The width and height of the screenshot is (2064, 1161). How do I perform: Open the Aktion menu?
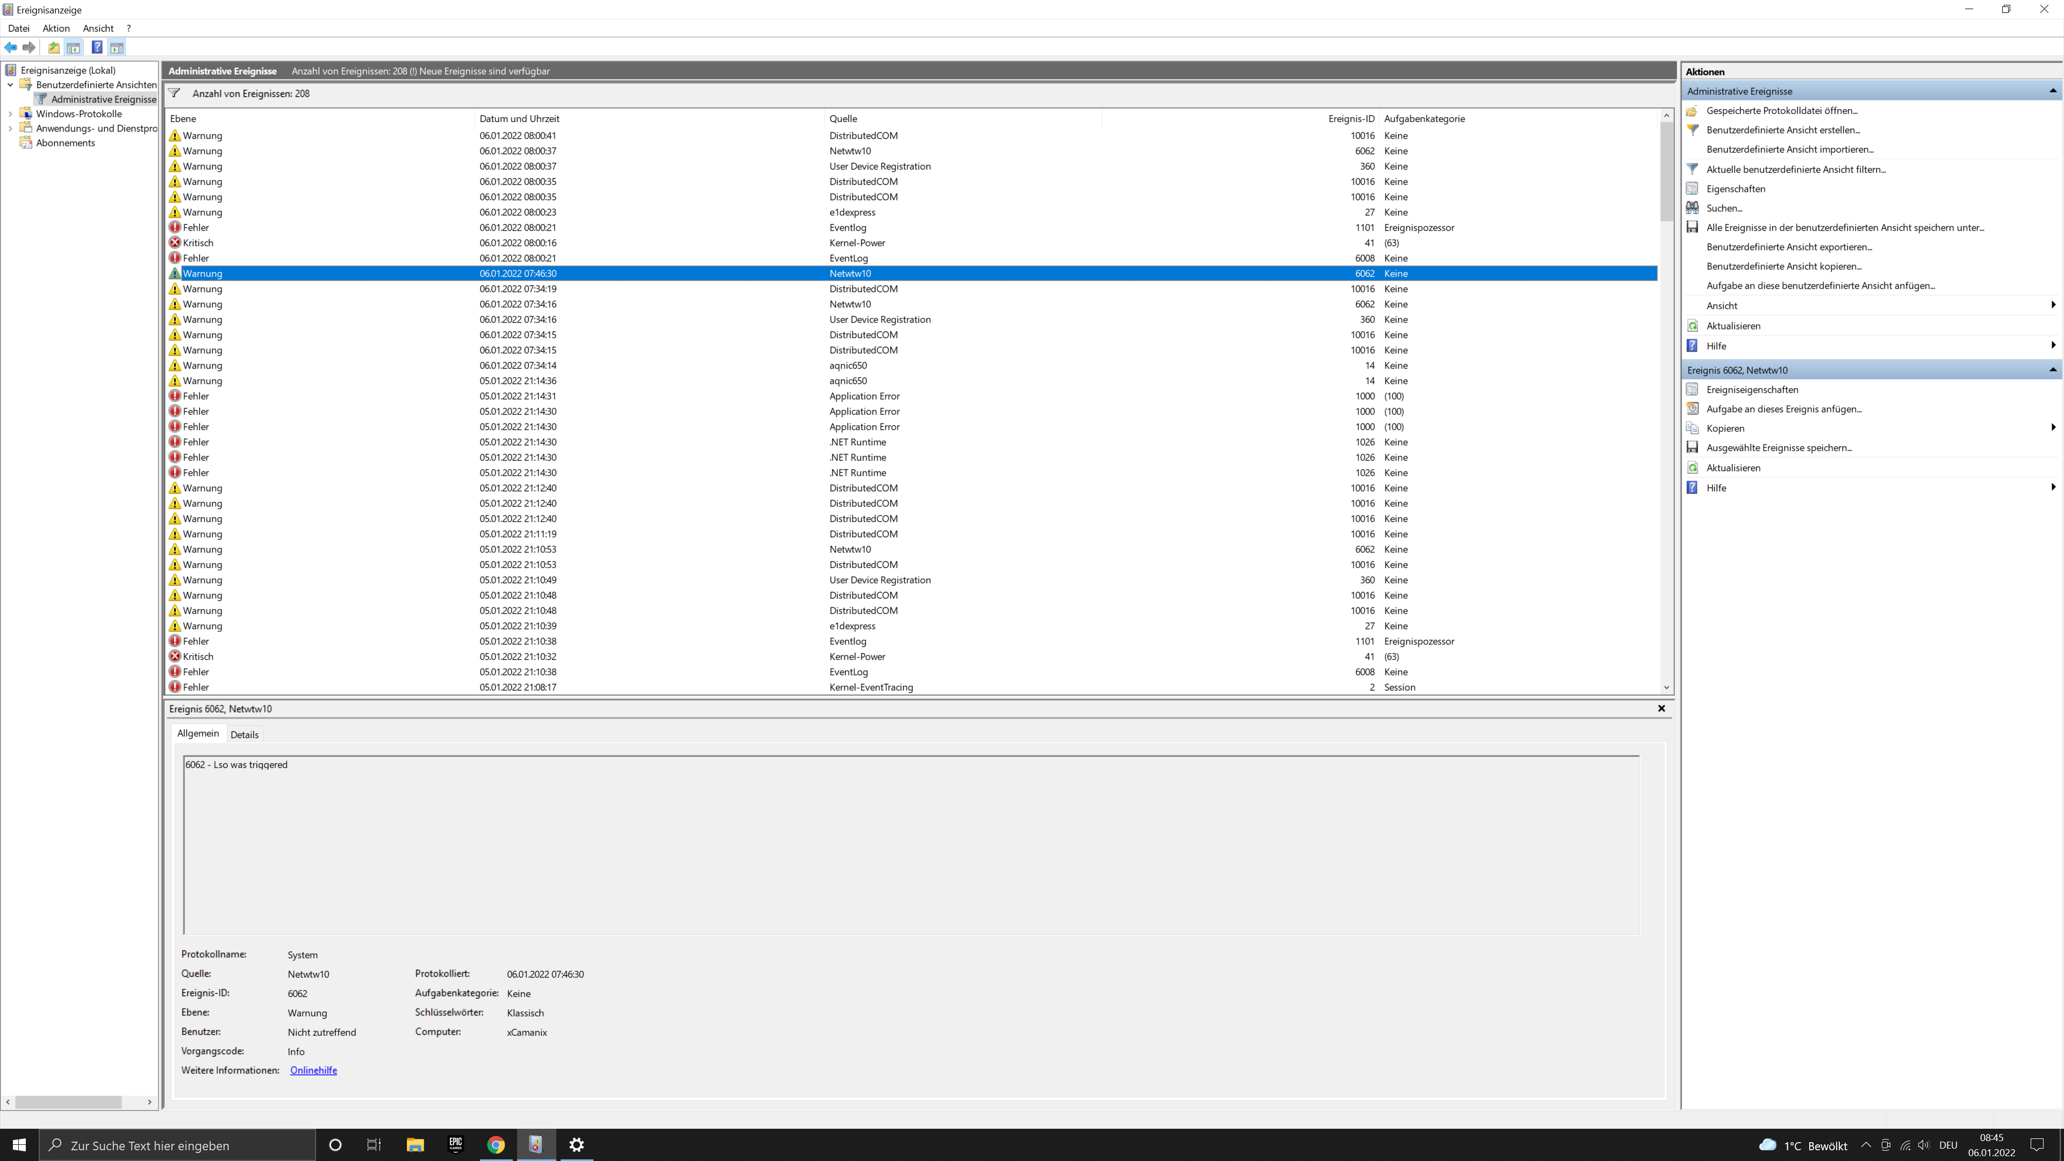tap(56, 28)
